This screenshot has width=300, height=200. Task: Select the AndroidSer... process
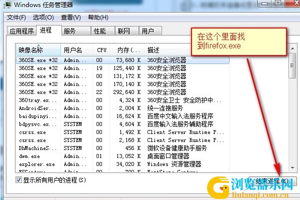122,108
